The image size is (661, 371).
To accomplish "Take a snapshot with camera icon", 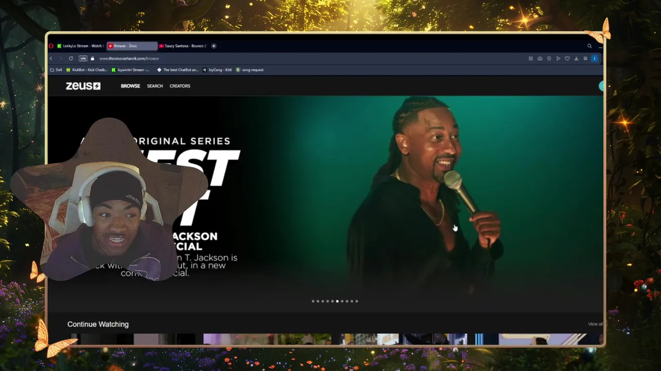I will 540,58.
